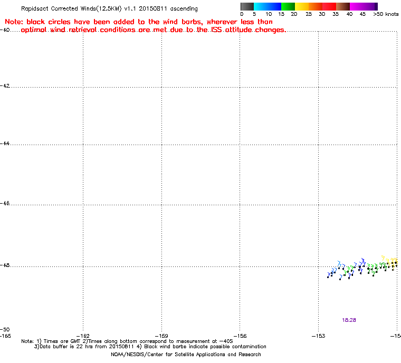
Task: Click the purple 18:28 time label
Action: (x=349, y=320)
